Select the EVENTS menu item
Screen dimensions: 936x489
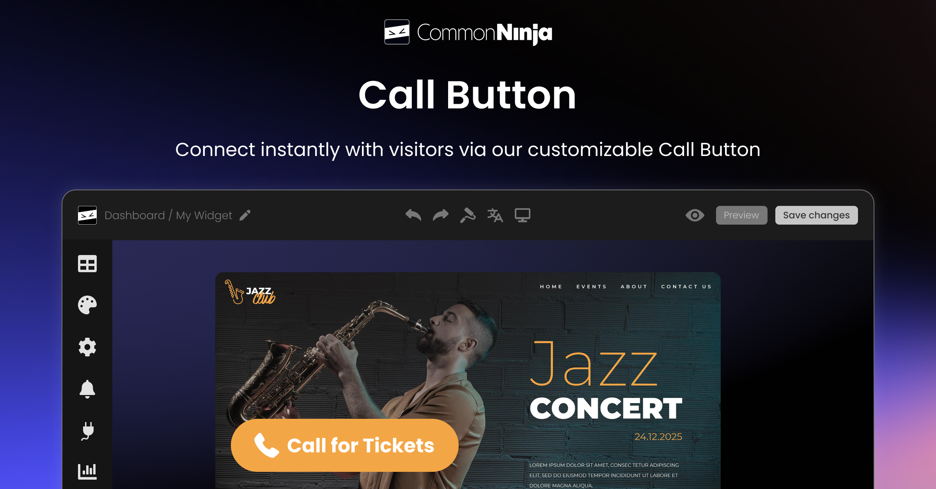point(592,287)
